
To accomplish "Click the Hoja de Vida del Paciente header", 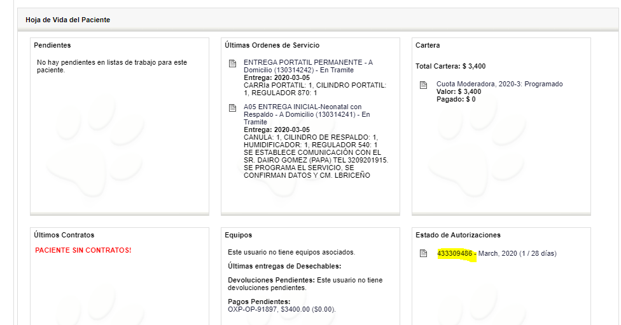I will 67,20.
